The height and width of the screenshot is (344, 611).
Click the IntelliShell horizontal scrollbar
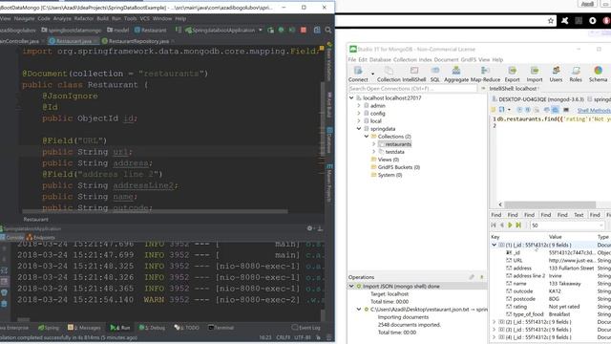point(550,204)
